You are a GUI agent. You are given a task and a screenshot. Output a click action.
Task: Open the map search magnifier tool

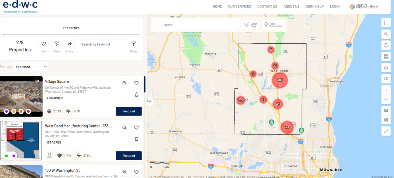point(386,34)
